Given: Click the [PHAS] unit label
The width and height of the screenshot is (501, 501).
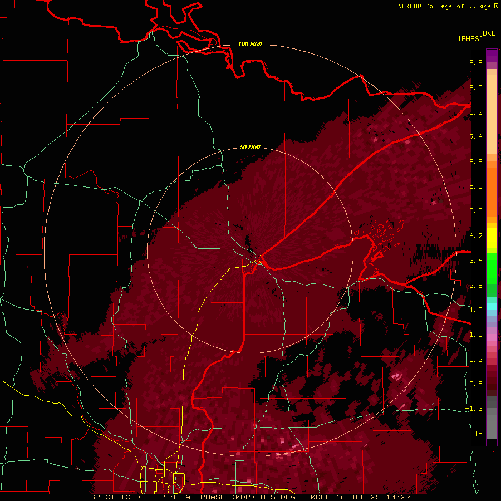Looking at the screenshot, I should 470,38.
